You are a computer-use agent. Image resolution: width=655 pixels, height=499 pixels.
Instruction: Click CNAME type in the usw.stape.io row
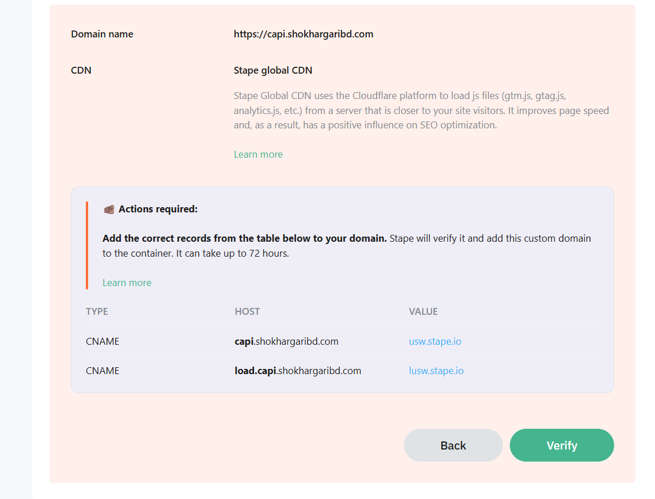(x=103, y=341)
